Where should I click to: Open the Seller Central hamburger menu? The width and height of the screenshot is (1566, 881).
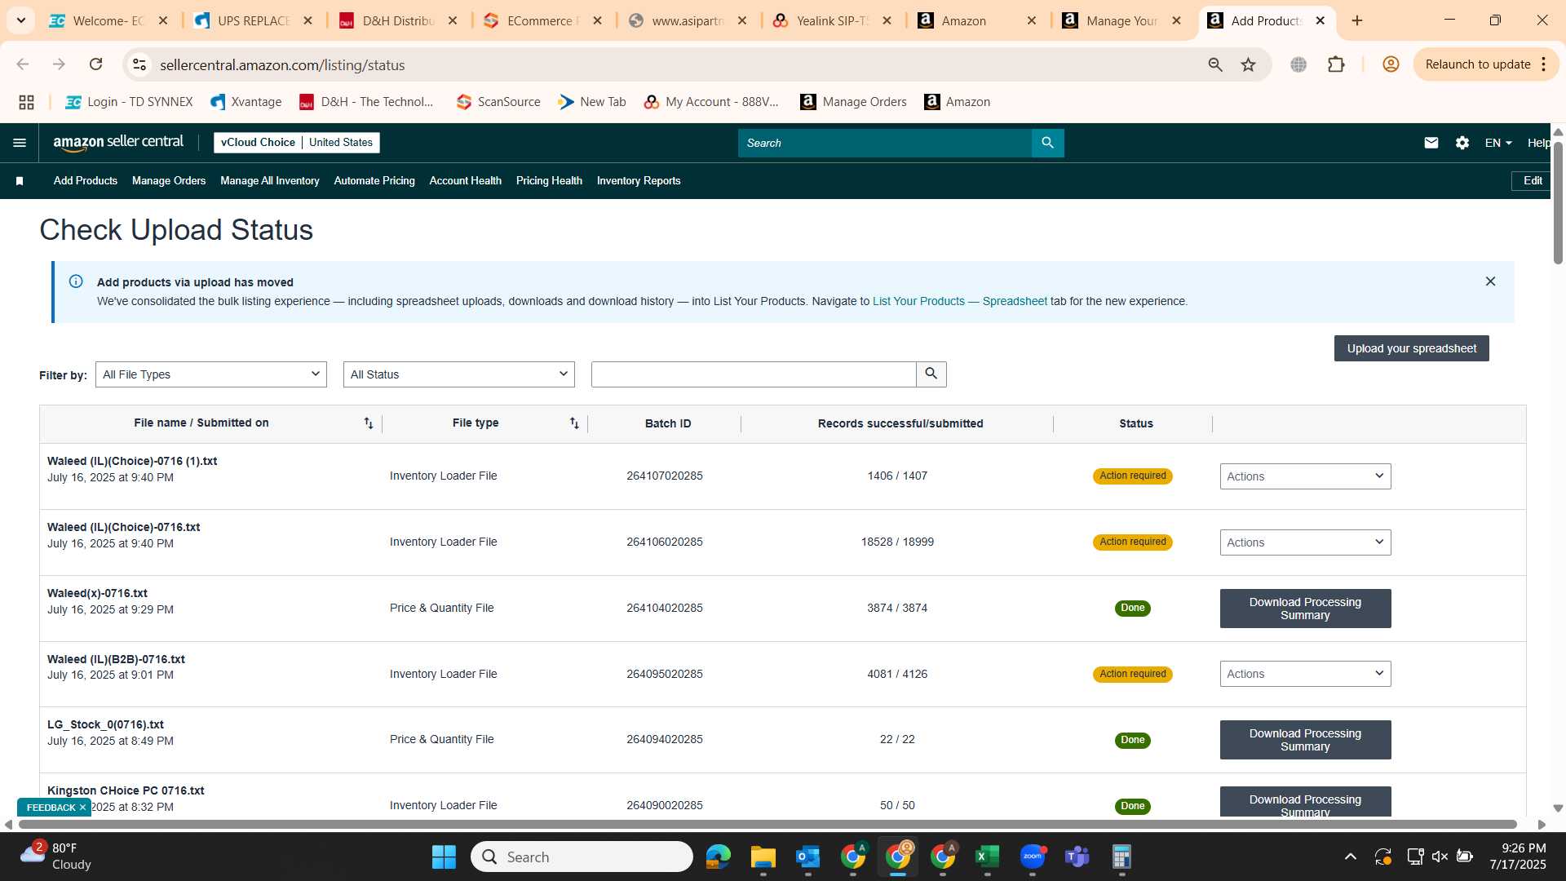pos(20,143)
